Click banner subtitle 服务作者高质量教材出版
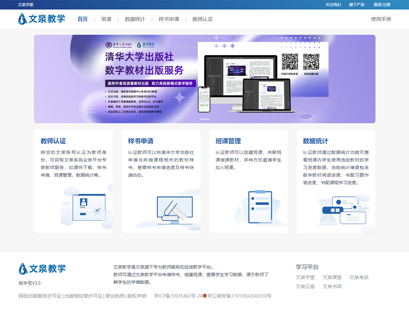Image resolution: width=409 pixels, height=309 pixels. pos(128,83)
